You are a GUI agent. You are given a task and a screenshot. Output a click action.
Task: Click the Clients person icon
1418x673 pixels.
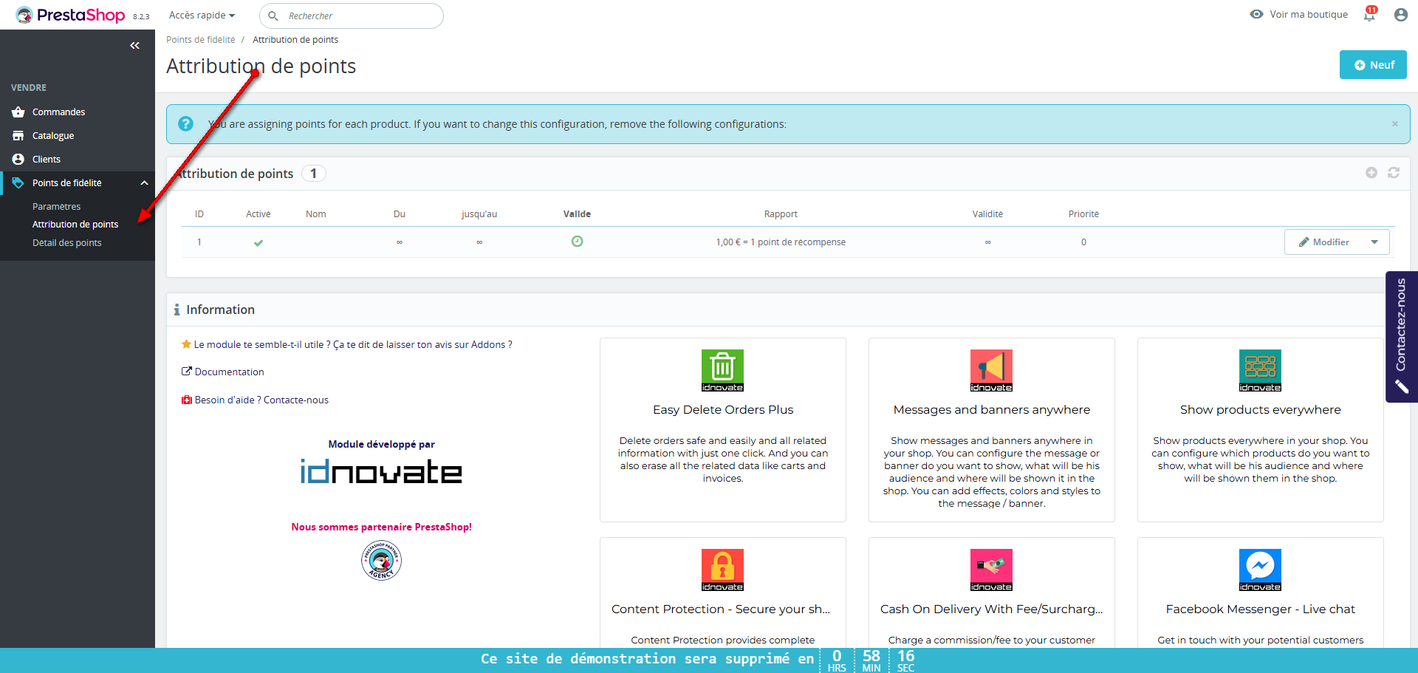tap(18, 160)
